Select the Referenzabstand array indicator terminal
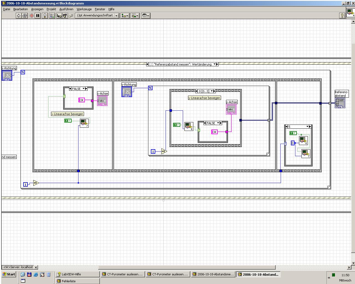The height and width of the screenshot is (284, 355). click(x=340, y=103)
